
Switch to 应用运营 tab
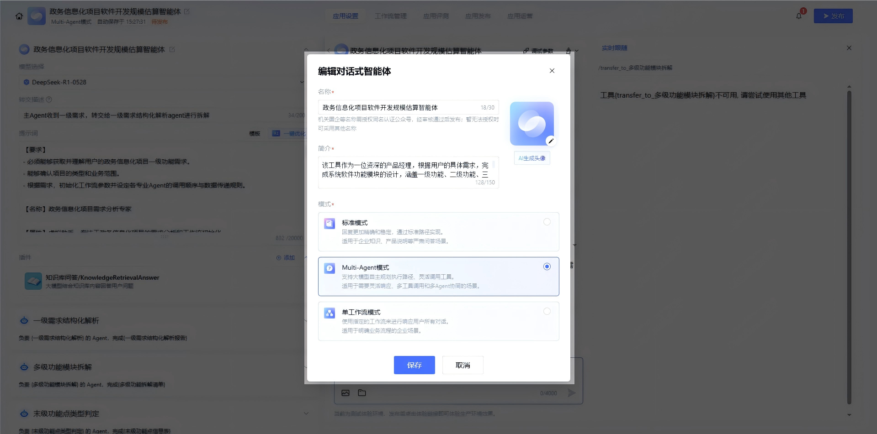520,16
